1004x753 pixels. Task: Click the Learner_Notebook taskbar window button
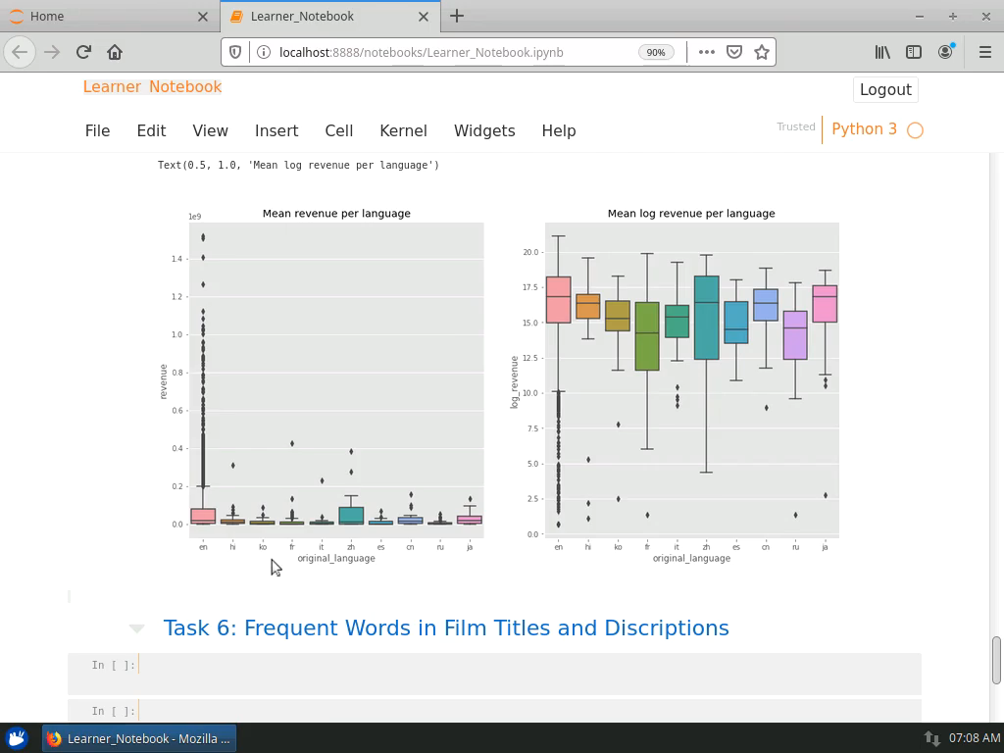click(139, 738)
